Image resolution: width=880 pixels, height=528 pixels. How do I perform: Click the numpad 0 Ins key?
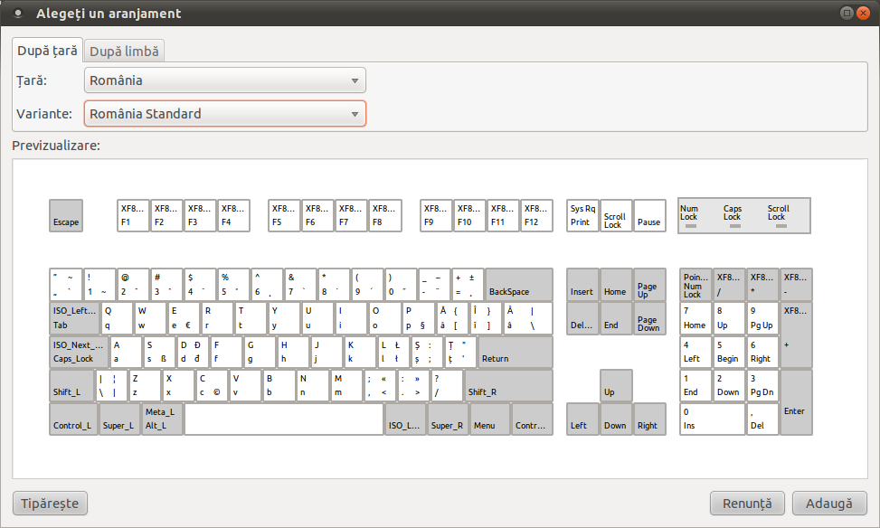712,420
